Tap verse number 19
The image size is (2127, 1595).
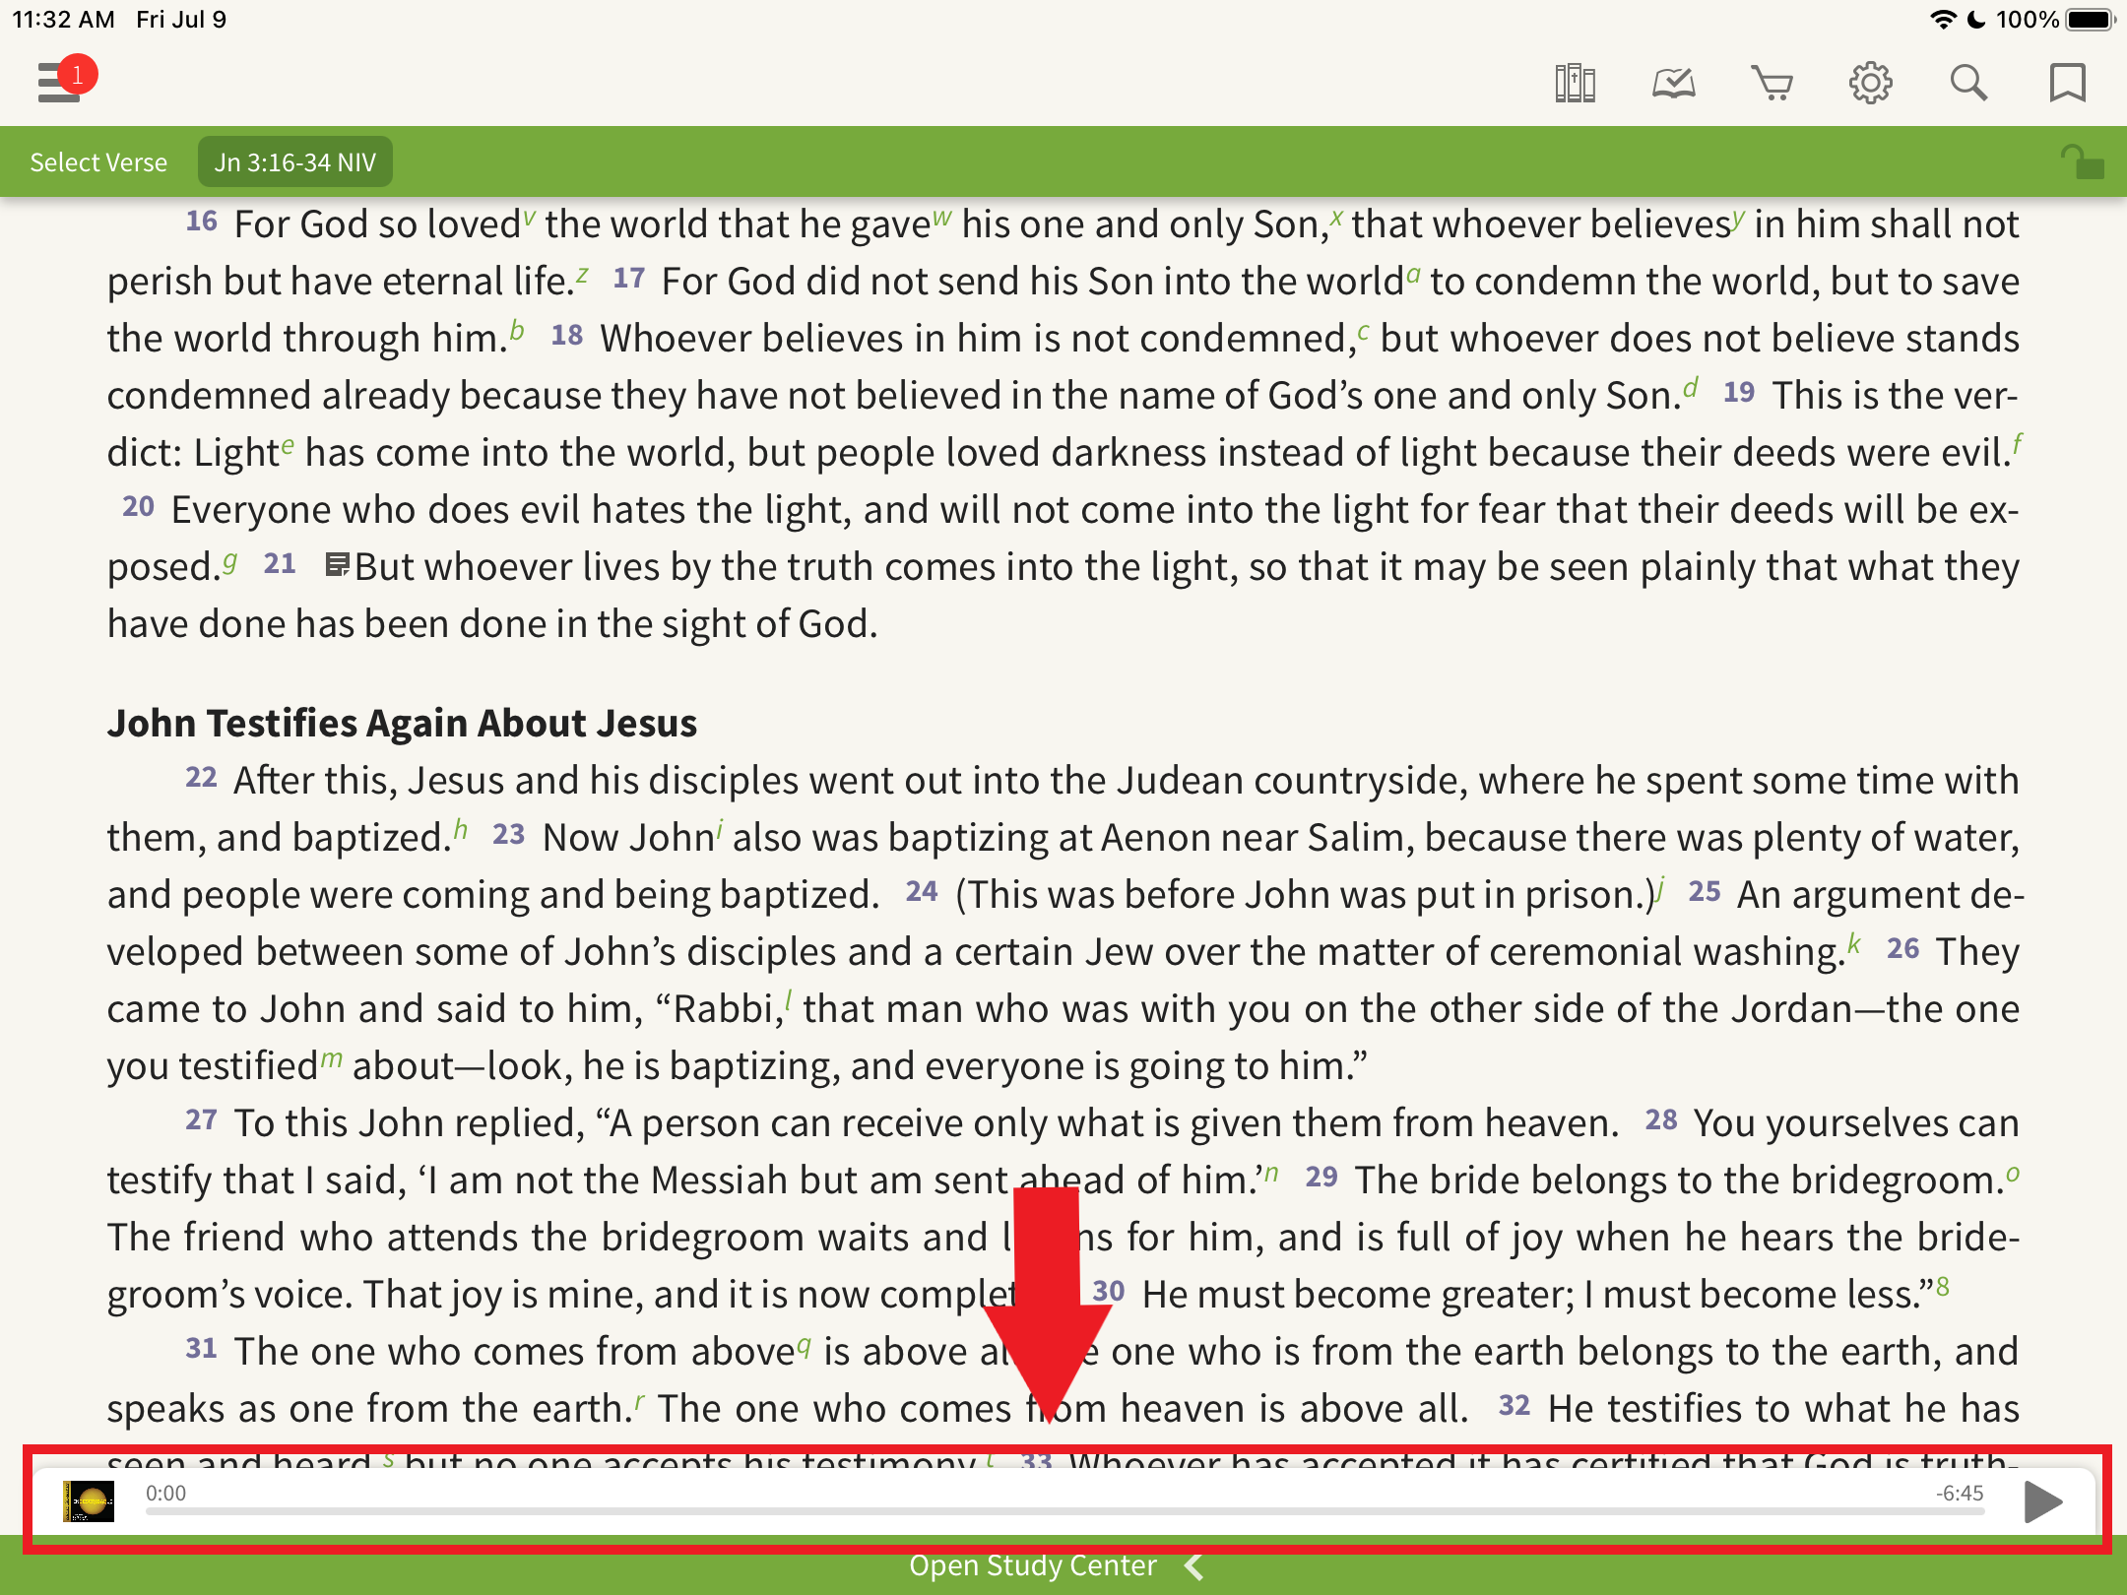click(1738, 393)
